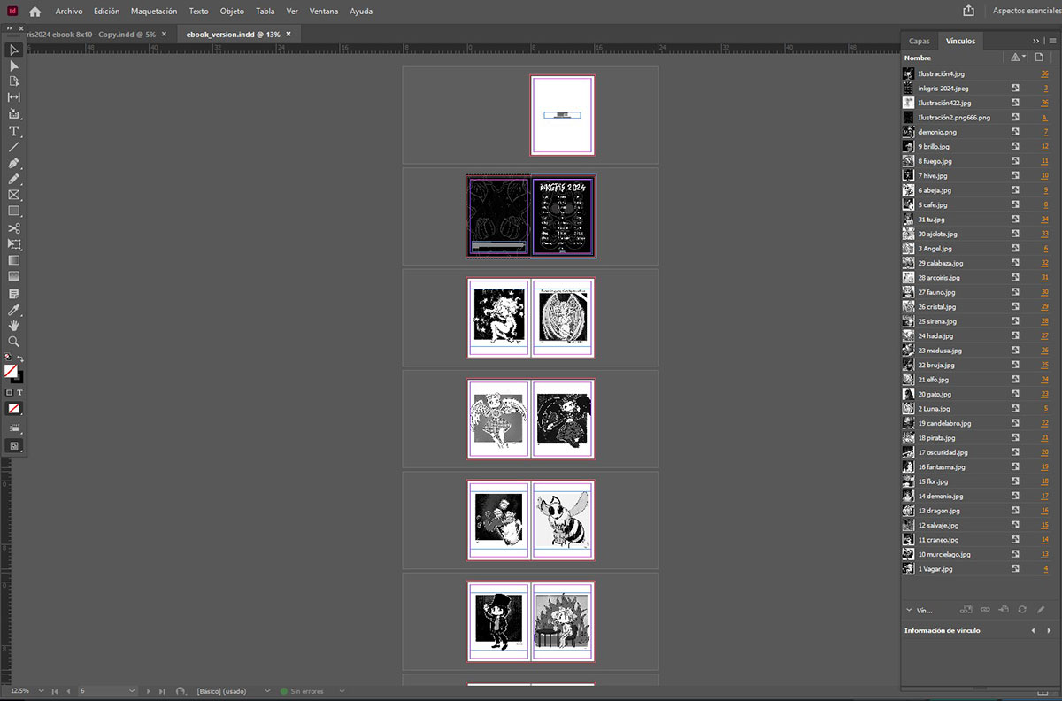
Task: Open the Vínculos panel menu
Action: pos(1052,41)
